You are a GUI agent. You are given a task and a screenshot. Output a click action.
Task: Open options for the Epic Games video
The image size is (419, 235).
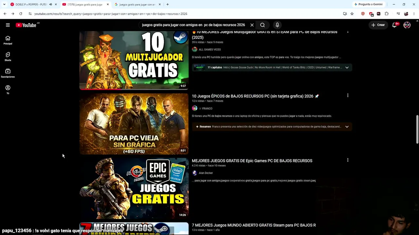point(348,160)
